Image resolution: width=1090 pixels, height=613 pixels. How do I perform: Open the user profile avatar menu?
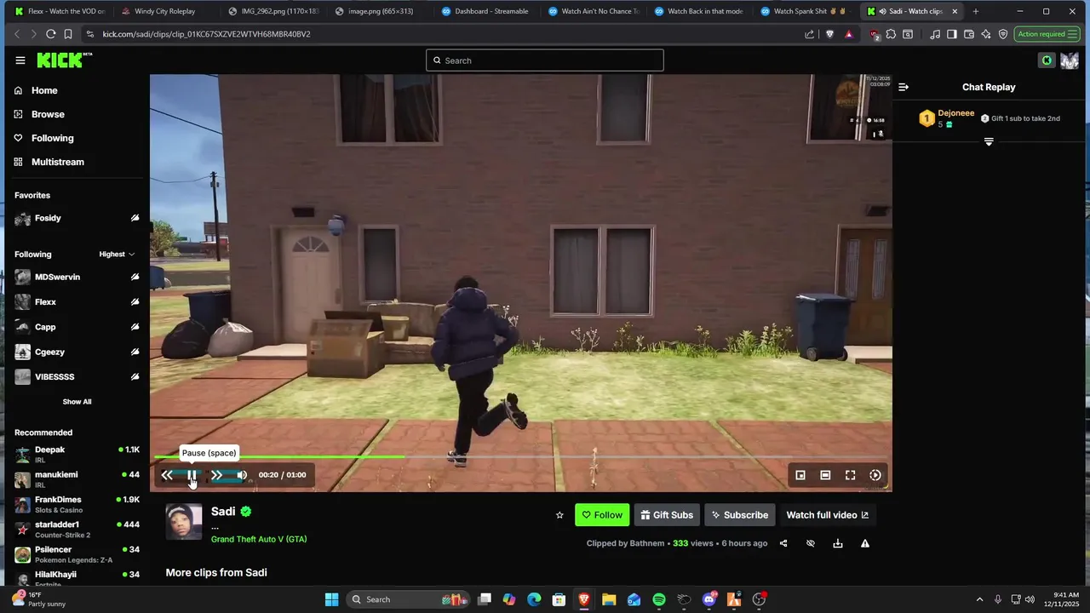1069,60
